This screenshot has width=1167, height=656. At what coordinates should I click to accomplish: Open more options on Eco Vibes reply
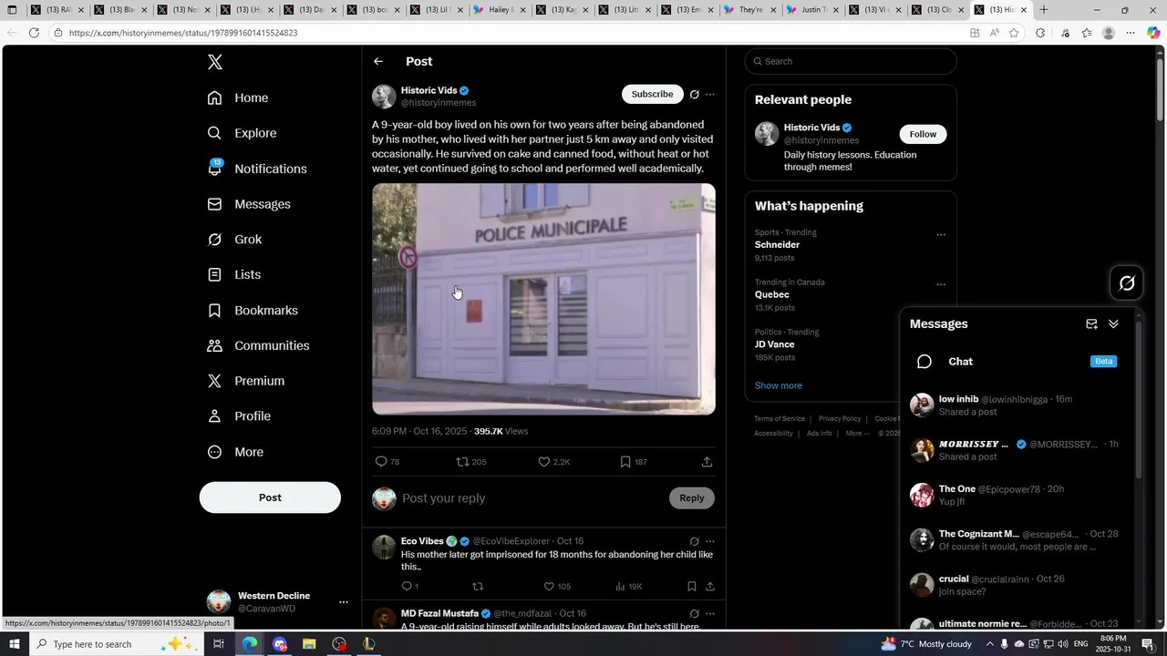point(710,541)
